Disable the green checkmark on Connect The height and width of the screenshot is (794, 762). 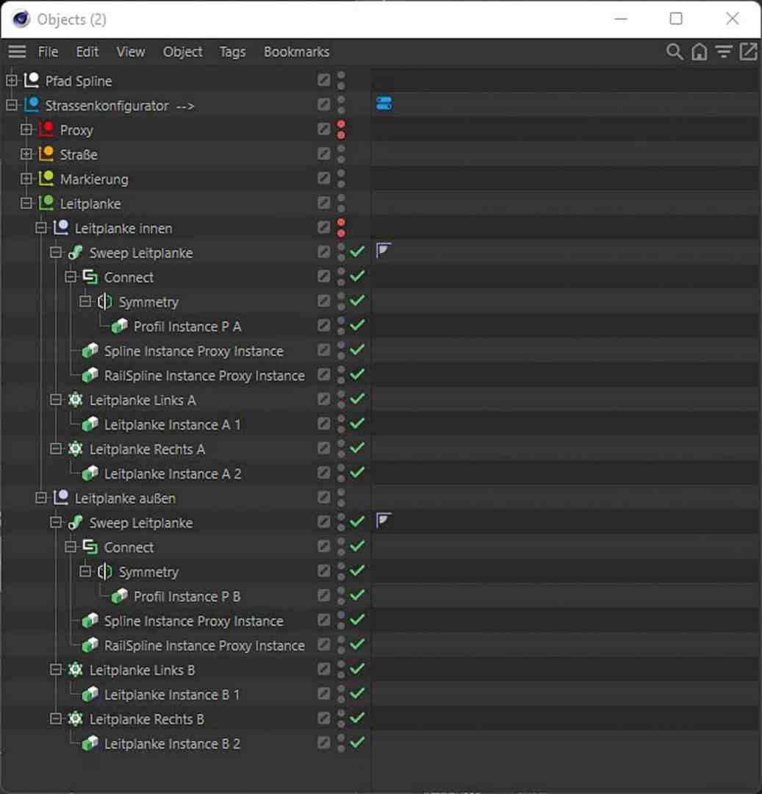click(x=358, y=276)
